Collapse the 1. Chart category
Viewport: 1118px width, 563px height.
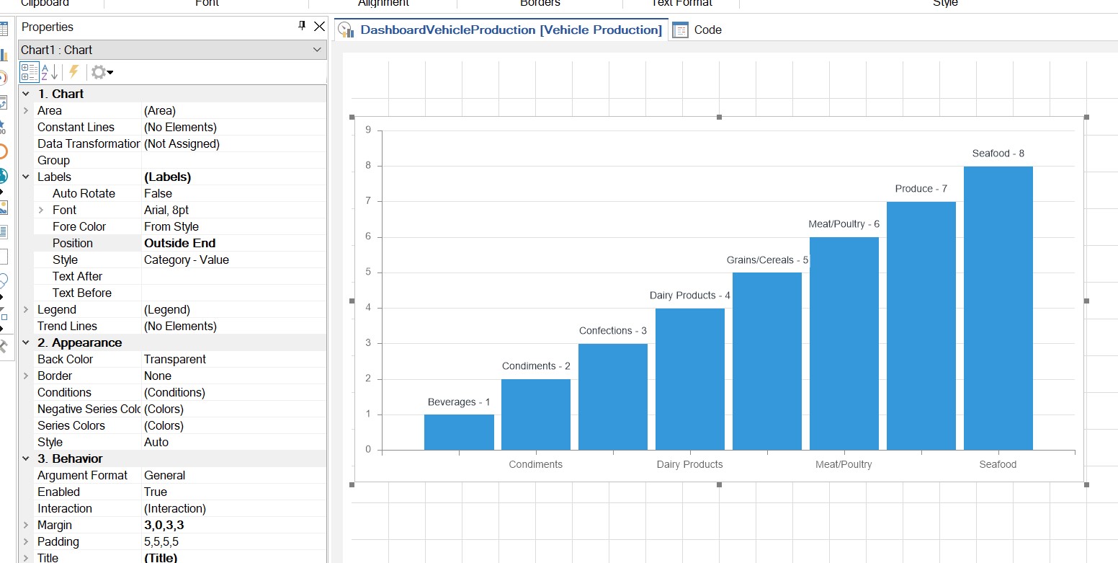pos(26,94)
